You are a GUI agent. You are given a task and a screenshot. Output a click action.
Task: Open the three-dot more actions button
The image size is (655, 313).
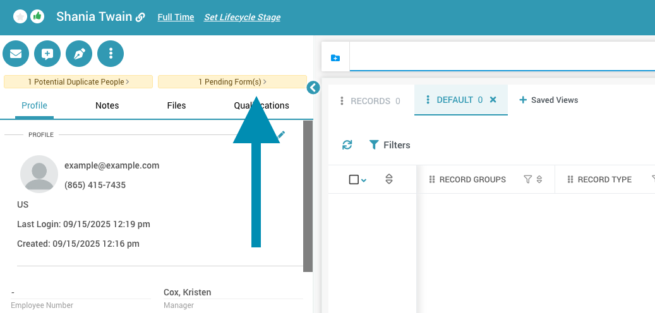coord(111,54)
